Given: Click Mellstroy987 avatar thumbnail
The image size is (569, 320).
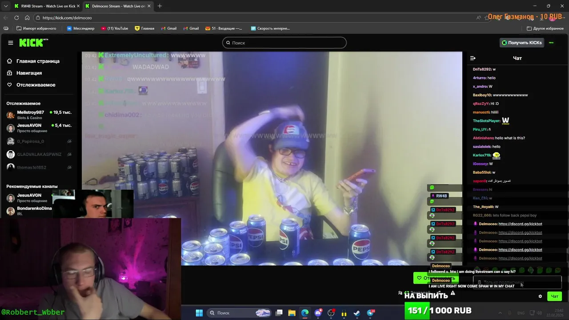Looking at the screenshot, I should (x=11, y=115).
